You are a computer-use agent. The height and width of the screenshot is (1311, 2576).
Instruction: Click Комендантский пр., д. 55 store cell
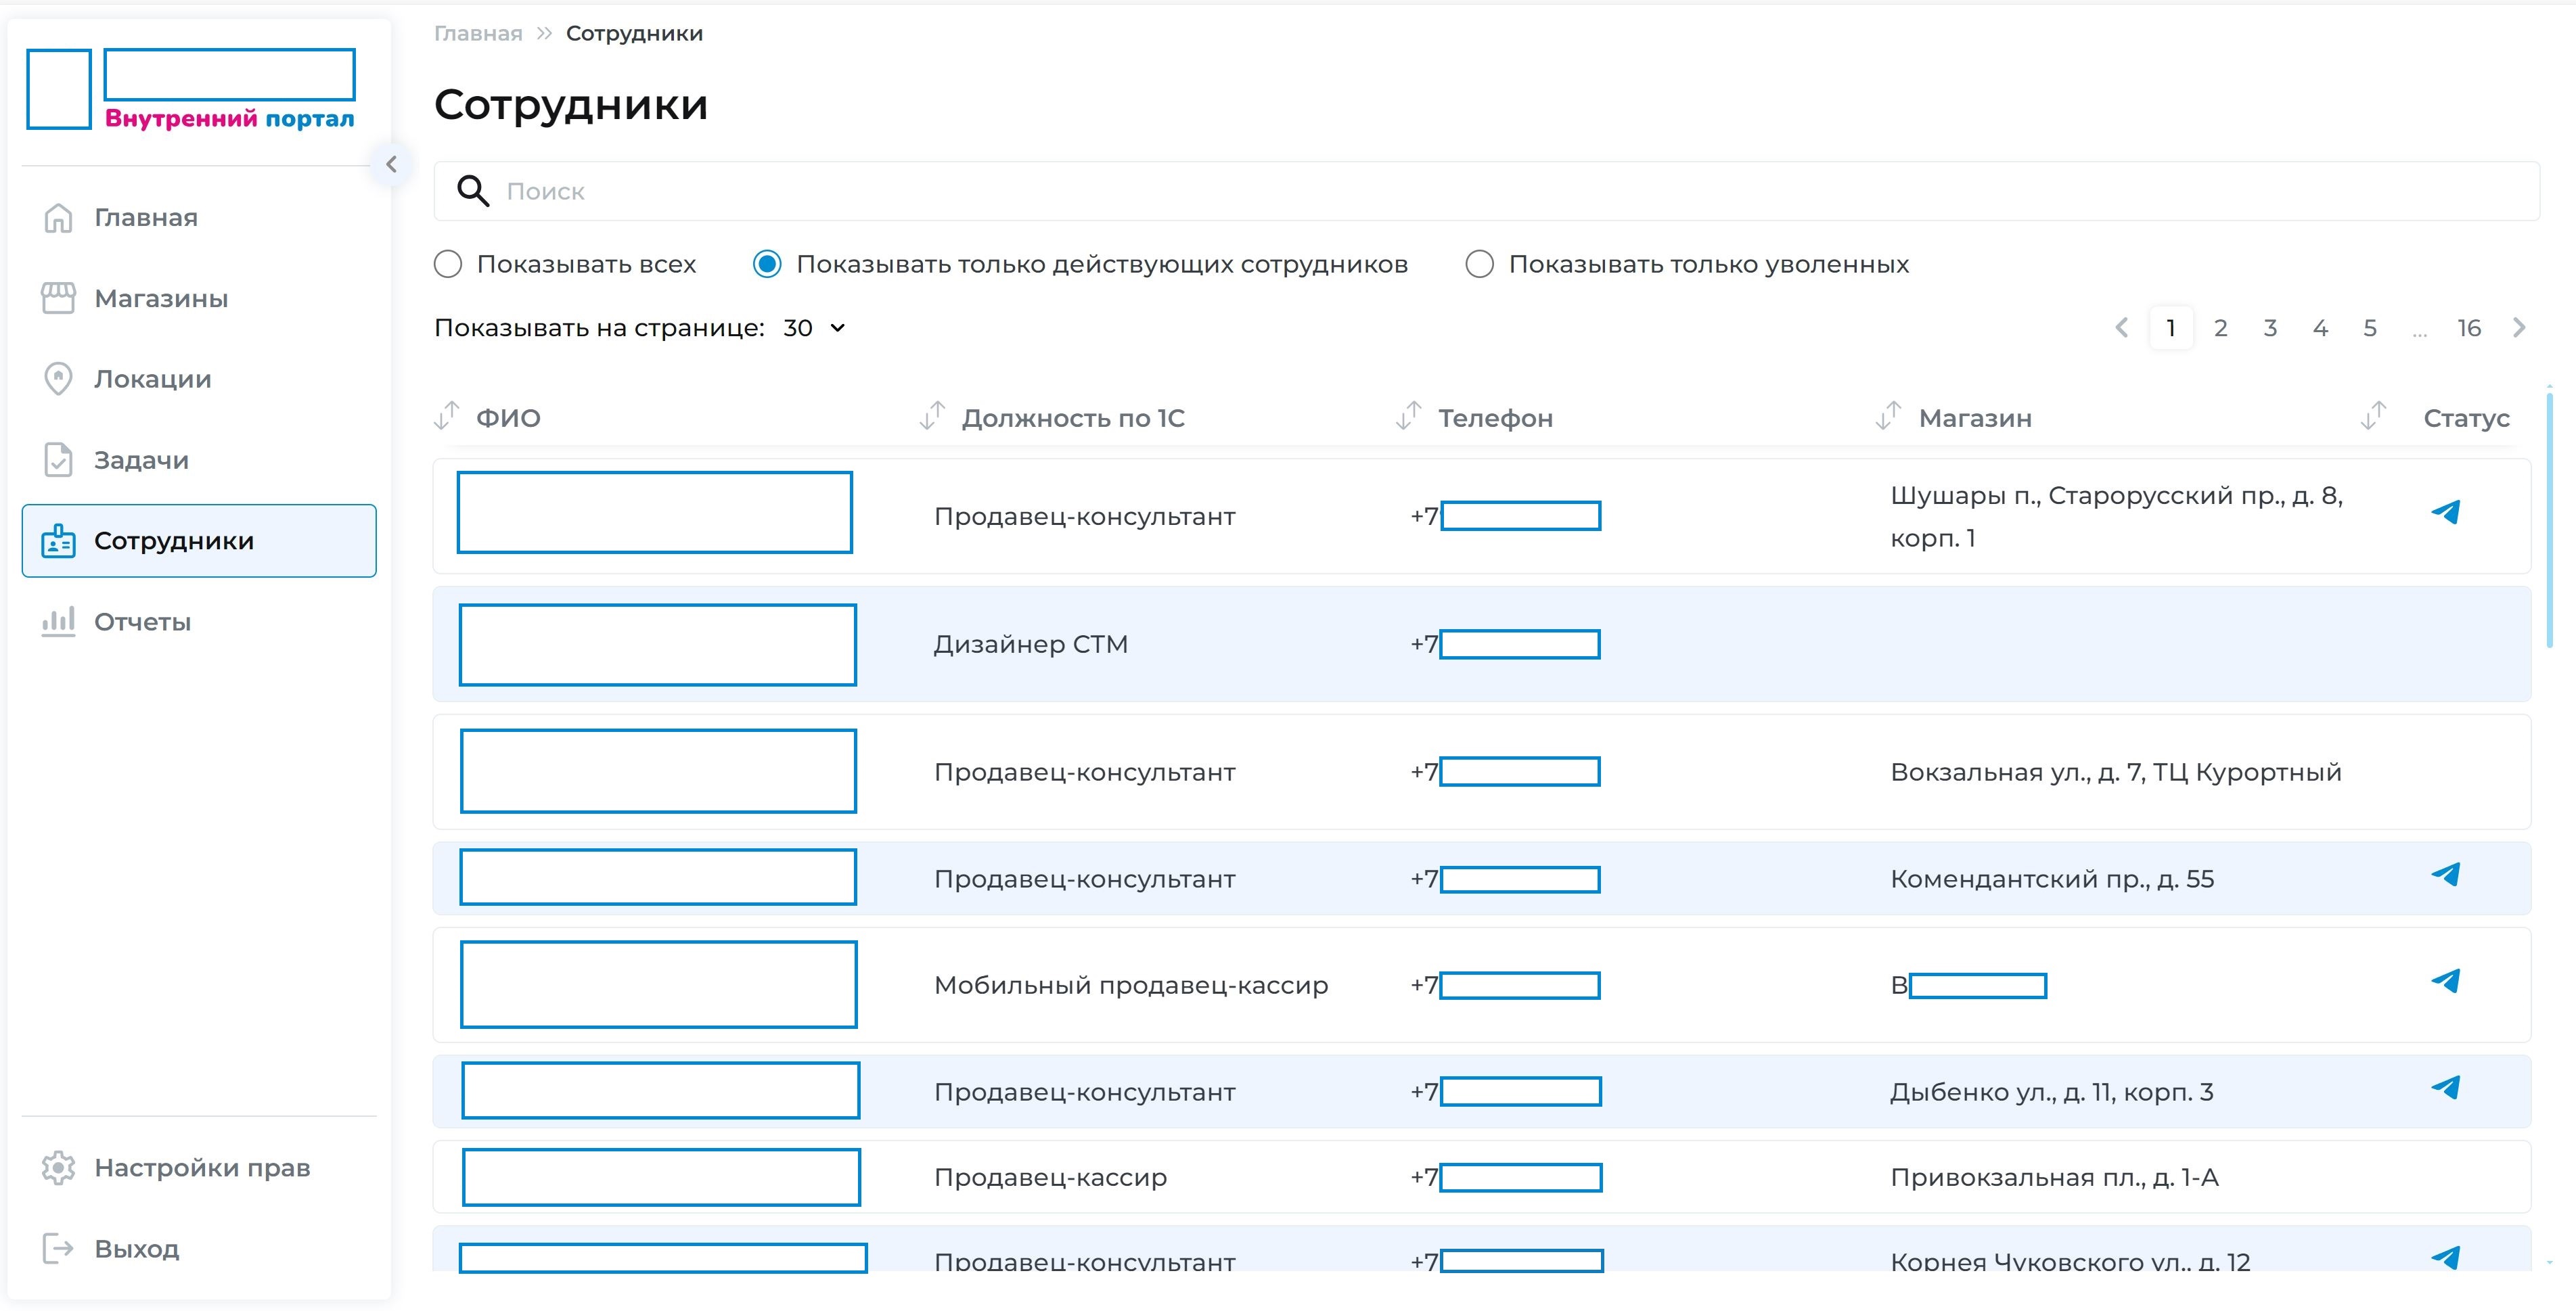(2052, 879)
